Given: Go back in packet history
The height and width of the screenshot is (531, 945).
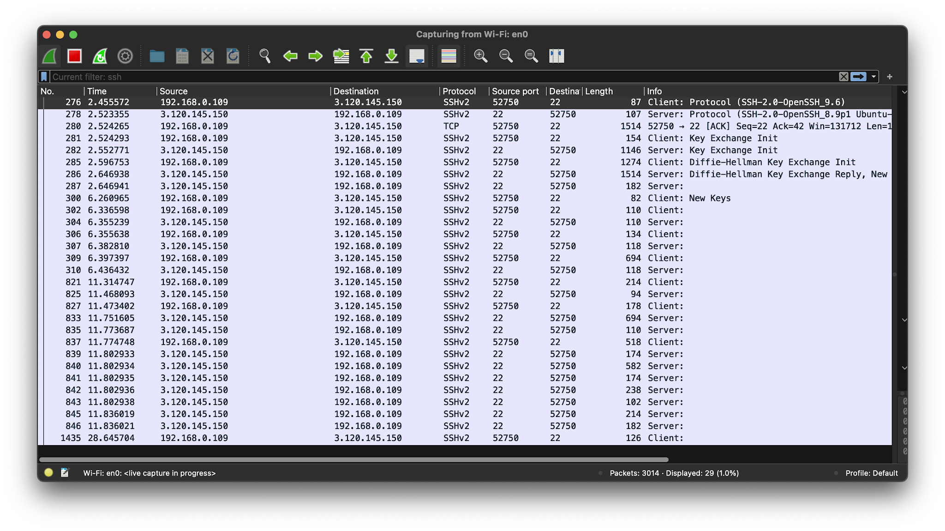Looking at the screenshot, I should [x=290, y=56].
